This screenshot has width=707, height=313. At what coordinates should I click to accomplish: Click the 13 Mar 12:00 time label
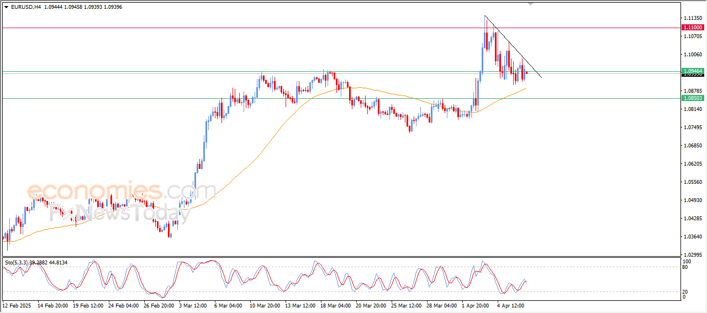point(300,305)
